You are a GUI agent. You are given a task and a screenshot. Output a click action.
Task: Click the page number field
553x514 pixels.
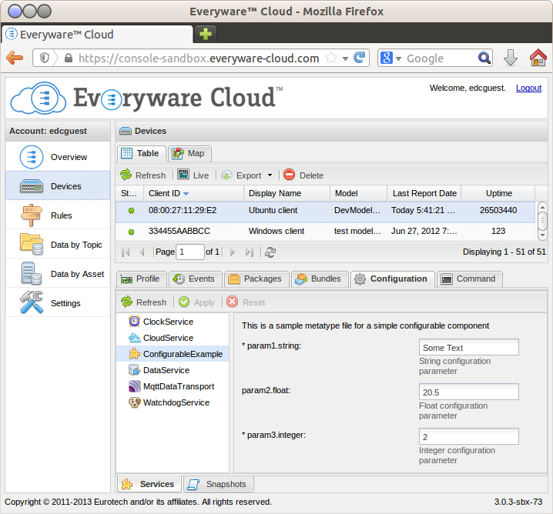click(x=190, y=252)
